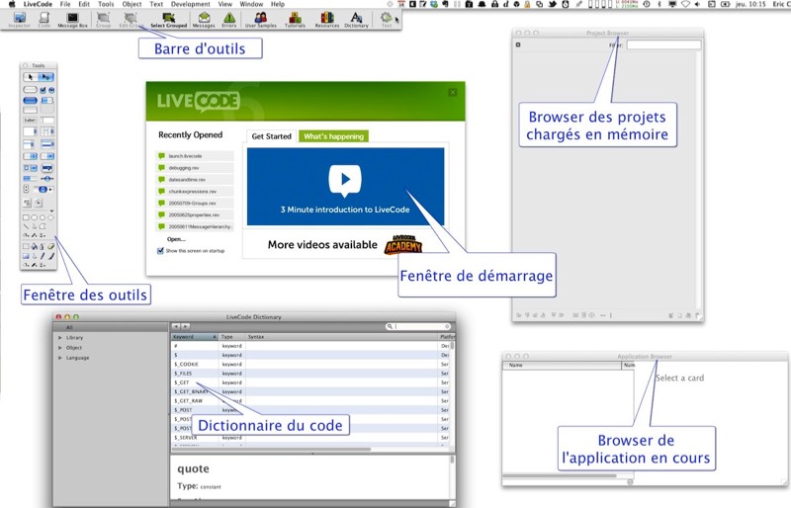Choose the Run (browse) tool in Tools palette
The height and width of the screenshot is (508, 791).
[x=30, y=77]
